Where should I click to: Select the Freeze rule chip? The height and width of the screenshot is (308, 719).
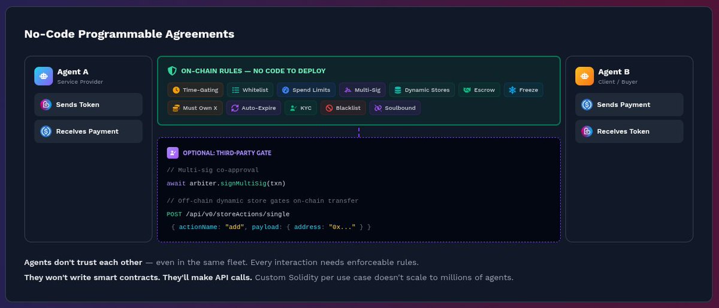(x=523, y=90)
